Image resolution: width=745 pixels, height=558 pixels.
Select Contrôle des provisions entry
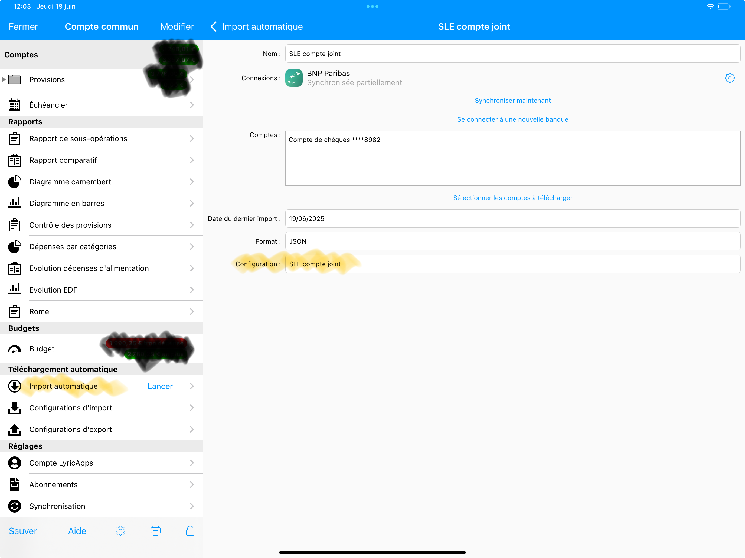click(x=101, y=225)
